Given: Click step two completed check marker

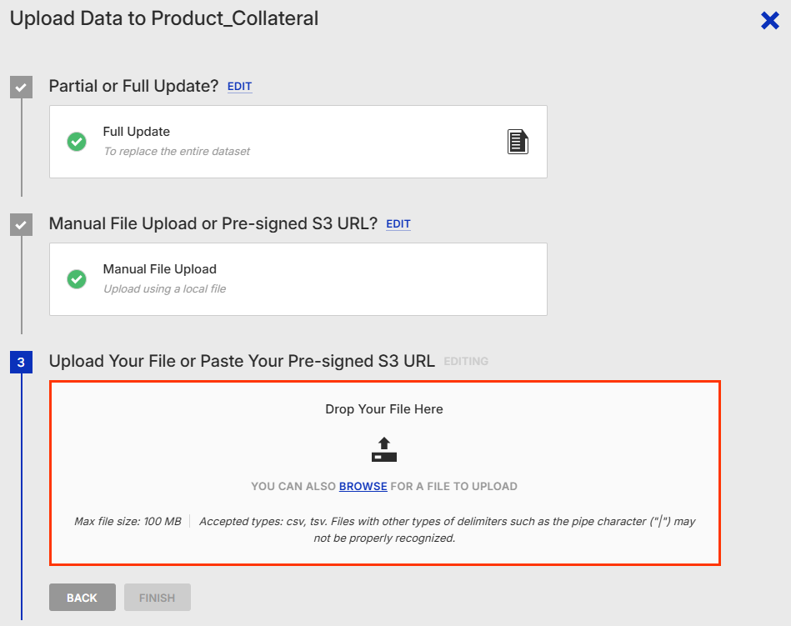Looking at the screenshot, I should [21, 224].
